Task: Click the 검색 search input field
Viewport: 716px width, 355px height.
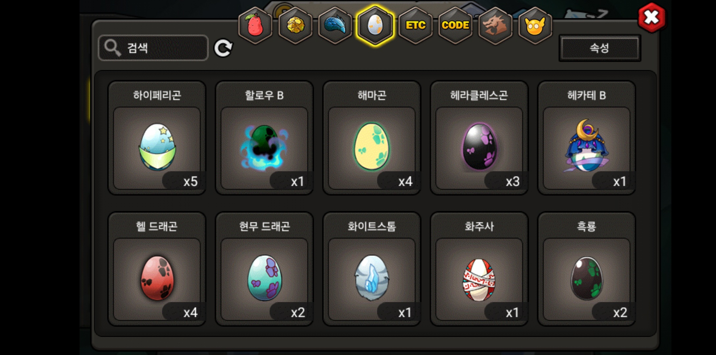Action: [x=153, y=48]
